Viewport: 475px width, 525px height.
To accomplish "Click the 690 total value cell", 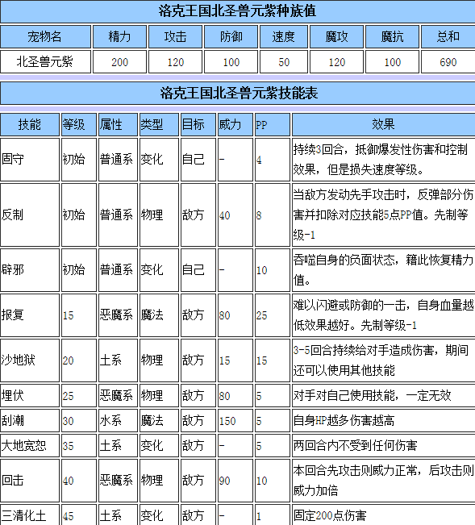I will 448,62.
